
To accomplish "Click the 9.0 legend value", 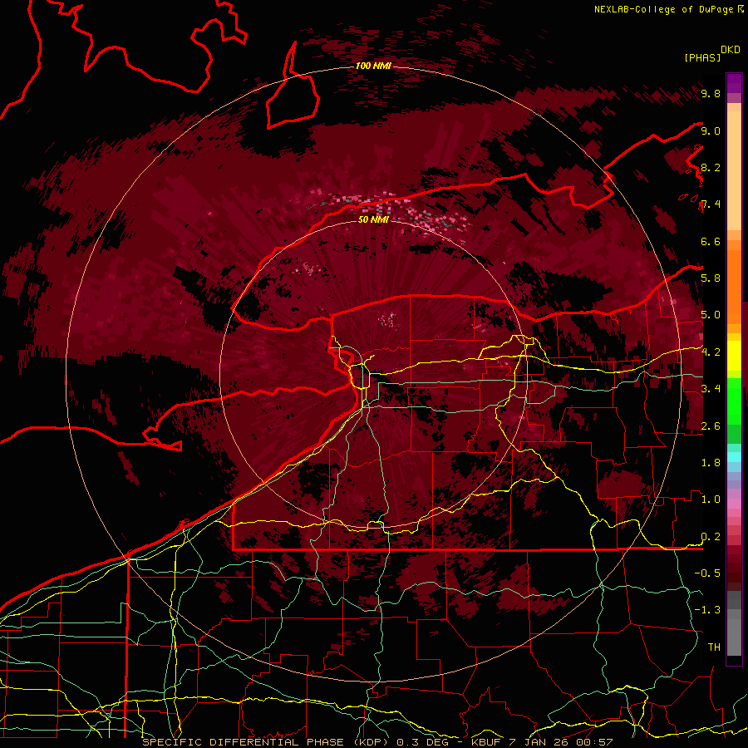I will (711, 130).
